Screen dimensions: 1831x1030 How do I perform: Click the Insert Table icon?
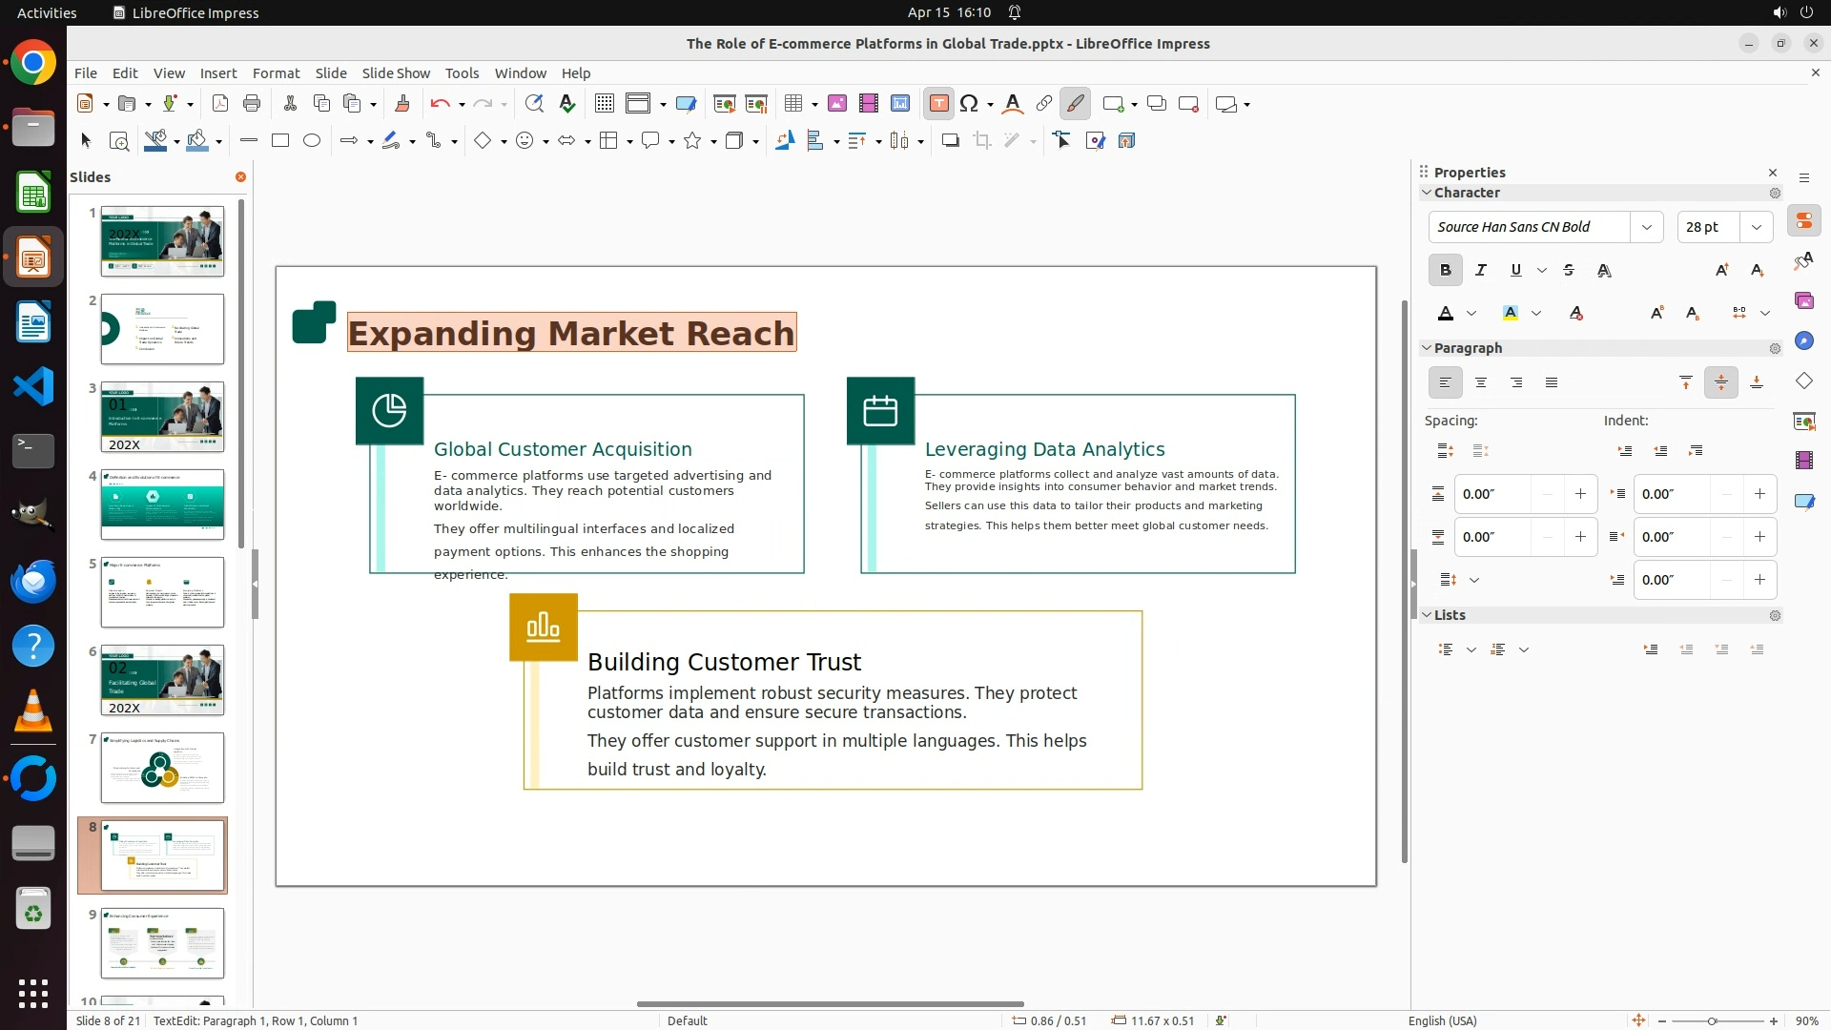pos(792,104)
